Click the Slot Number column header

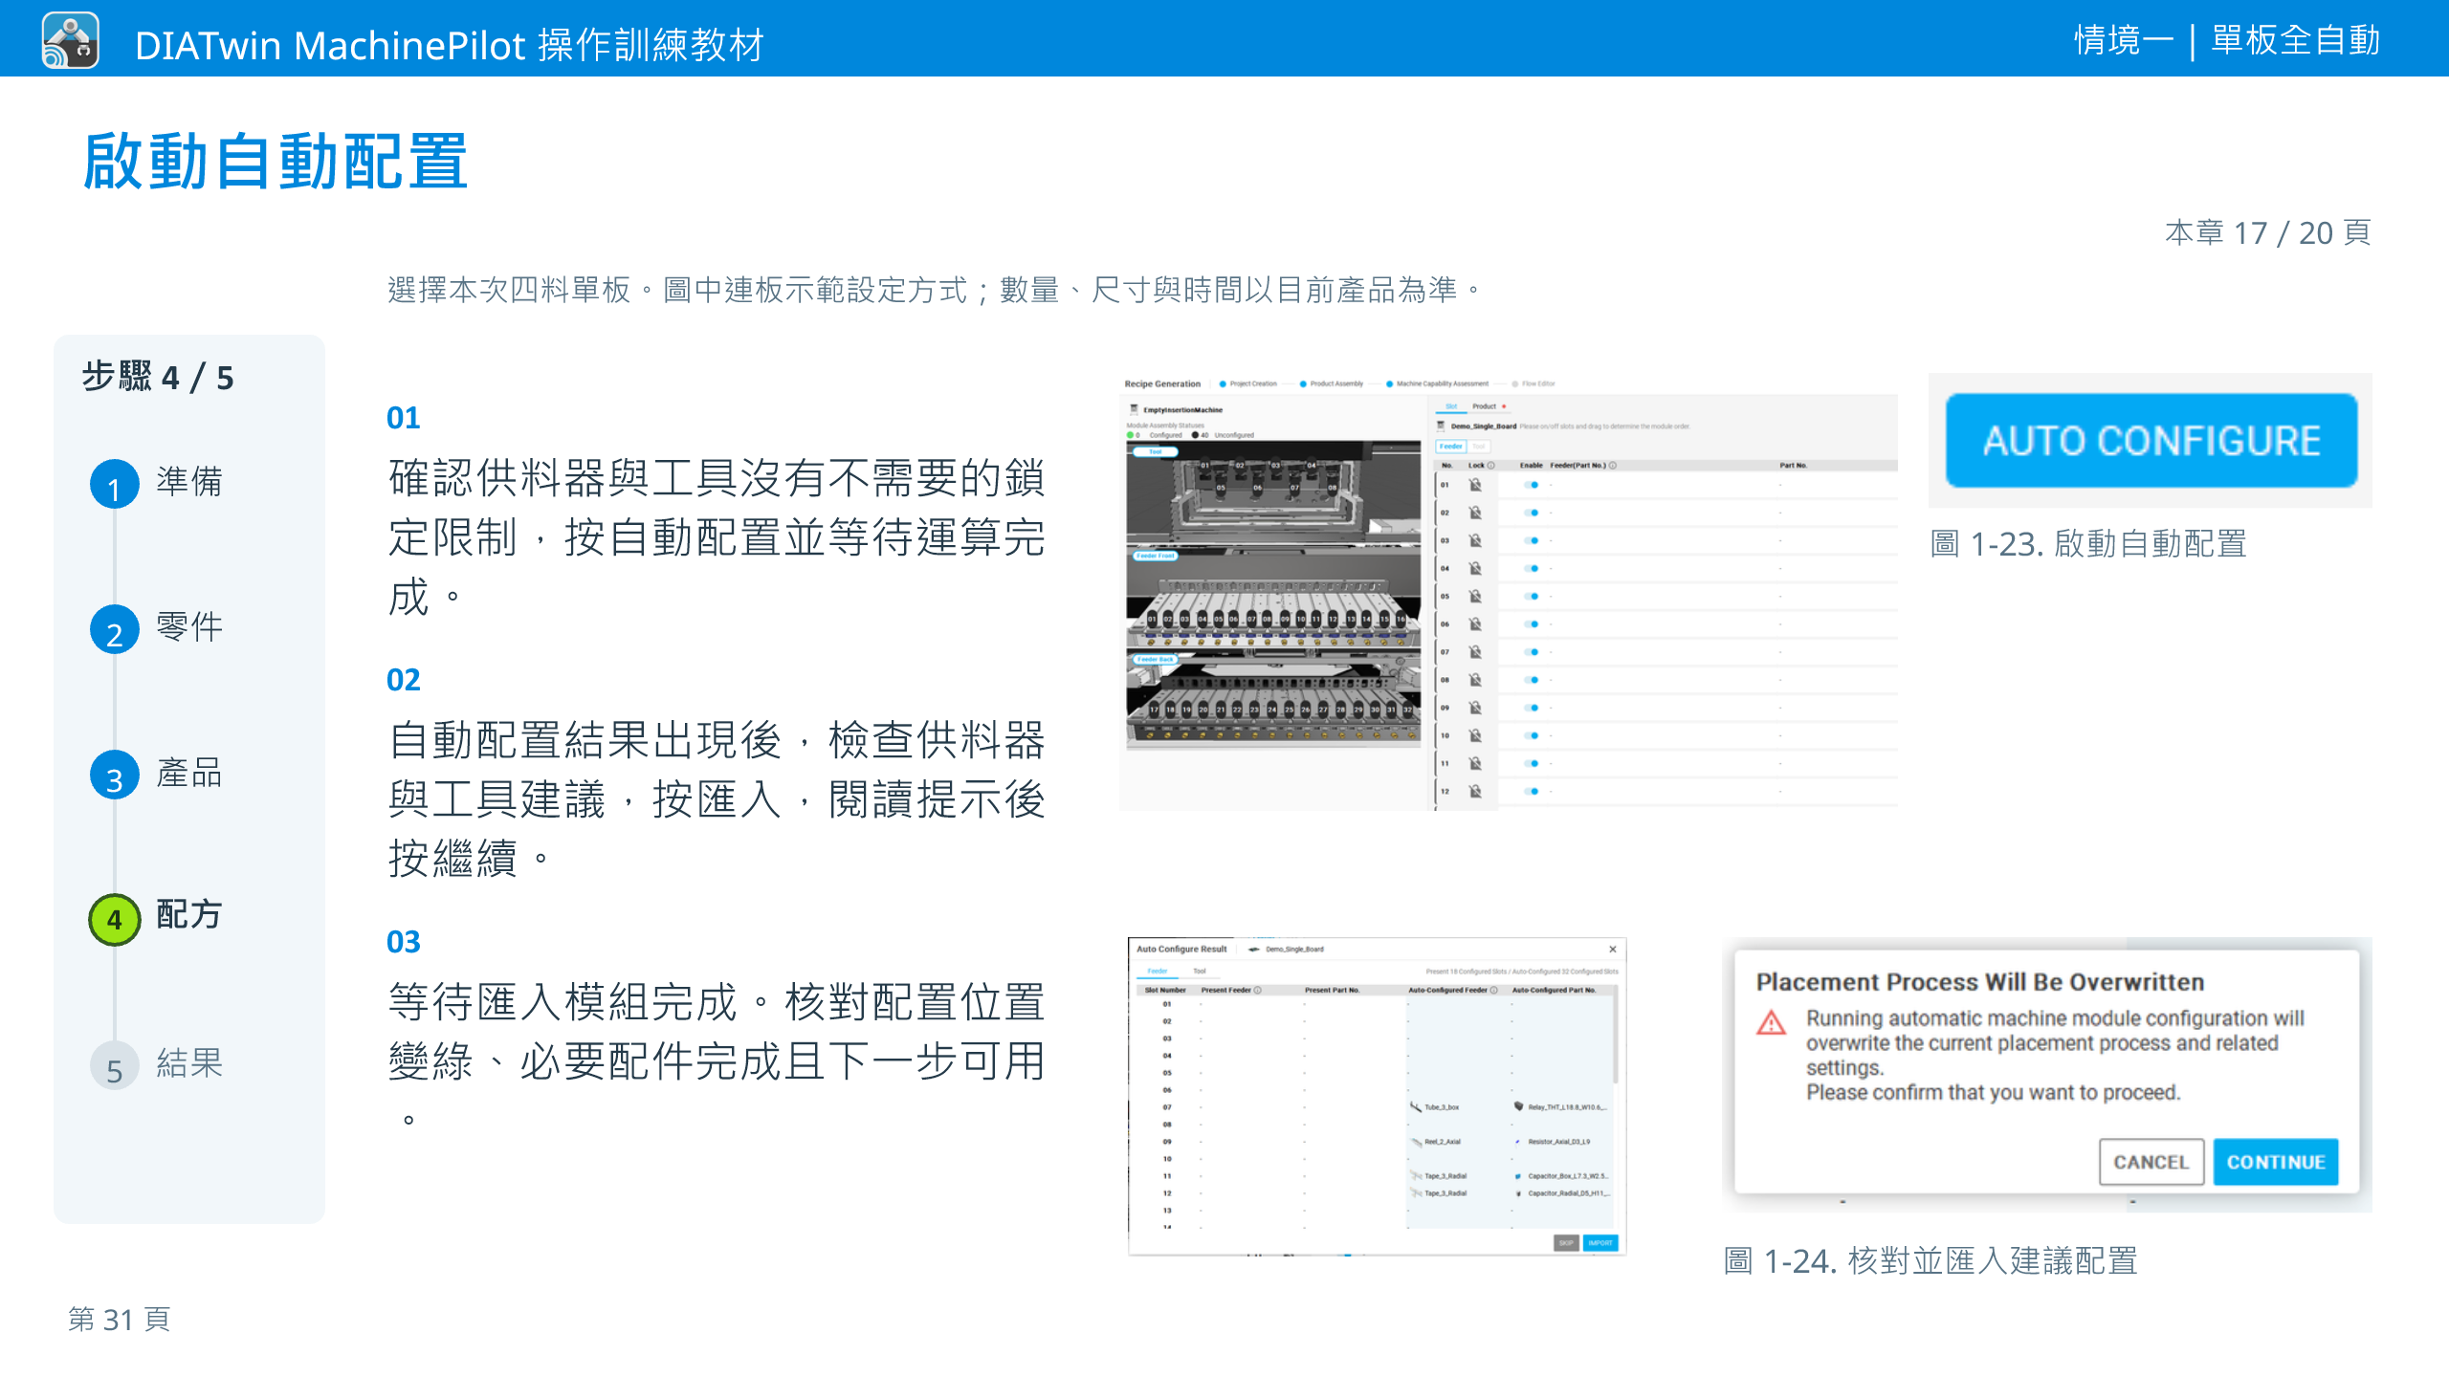pos(1165,991)
